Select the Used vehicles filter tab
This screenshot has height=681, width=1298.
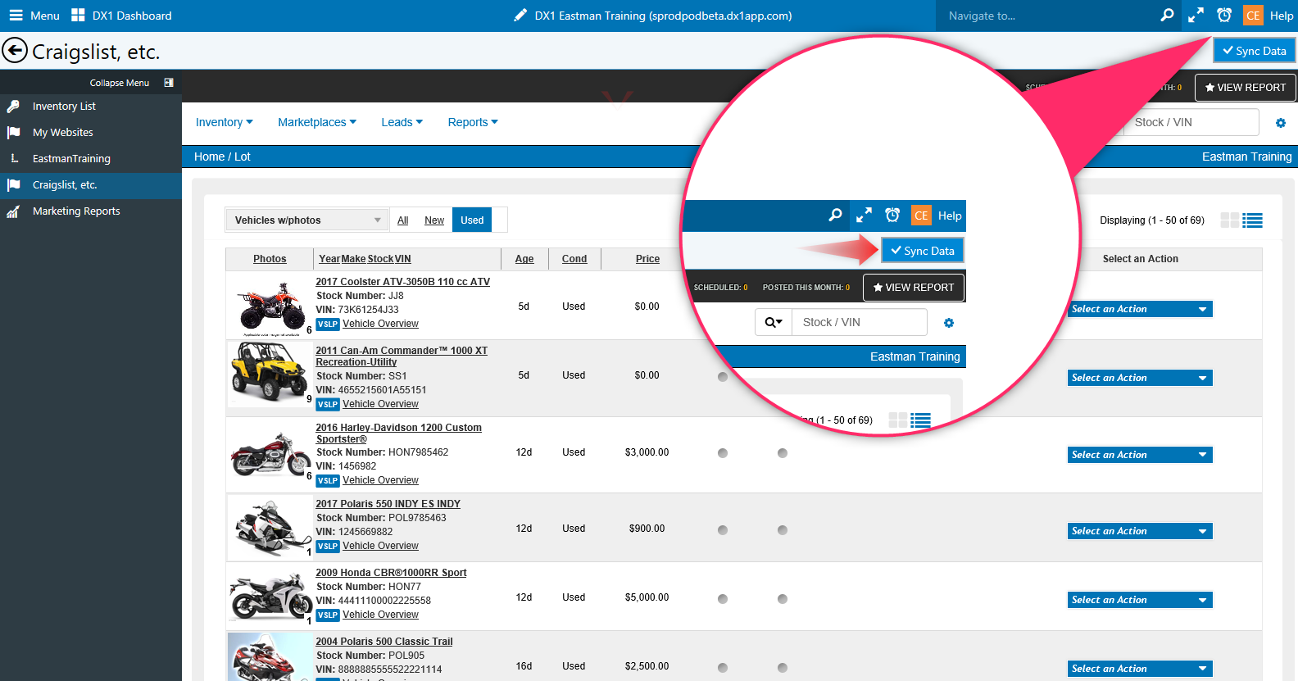(x=472, y=220)
